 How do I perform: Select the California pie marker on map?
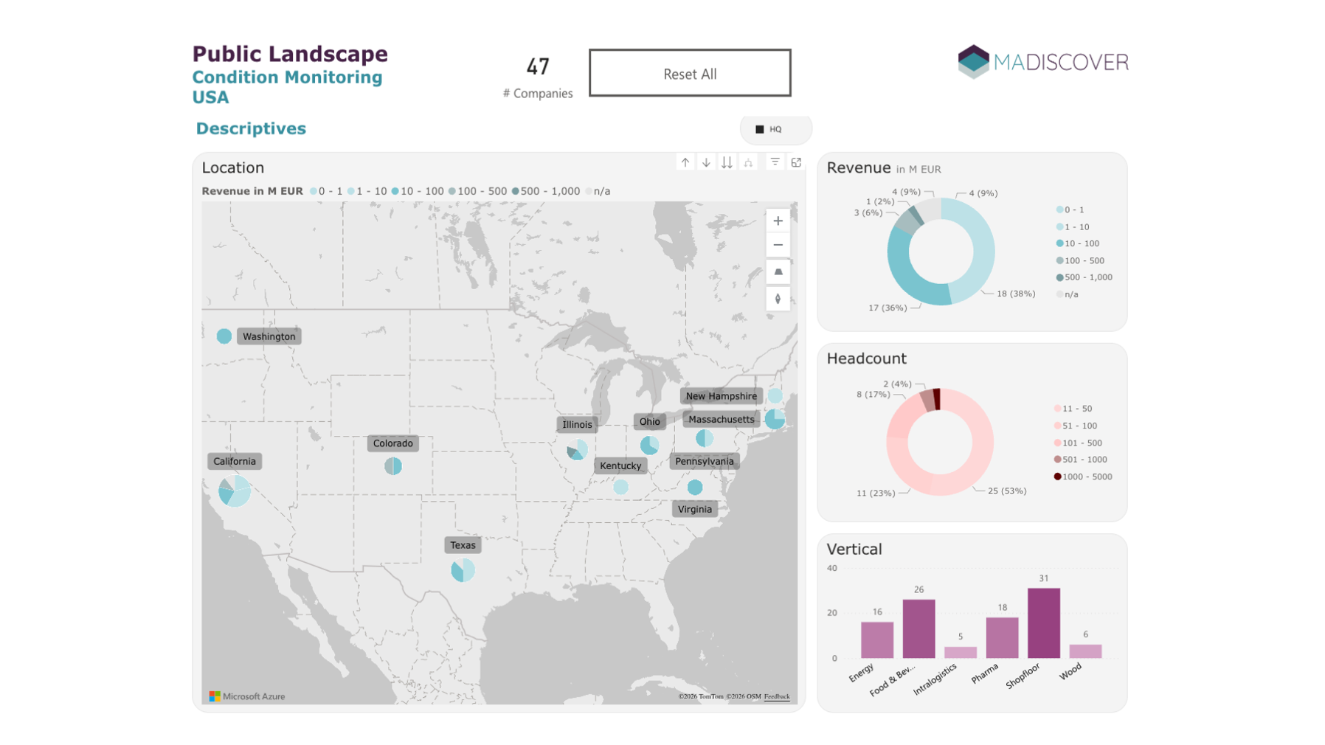pyautogui.click(x=235, y=491)
